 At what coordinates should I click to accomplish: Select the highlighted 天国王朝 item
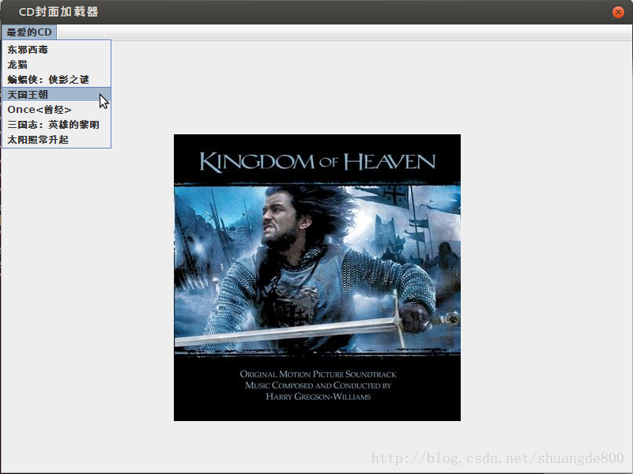pos(57,95)
